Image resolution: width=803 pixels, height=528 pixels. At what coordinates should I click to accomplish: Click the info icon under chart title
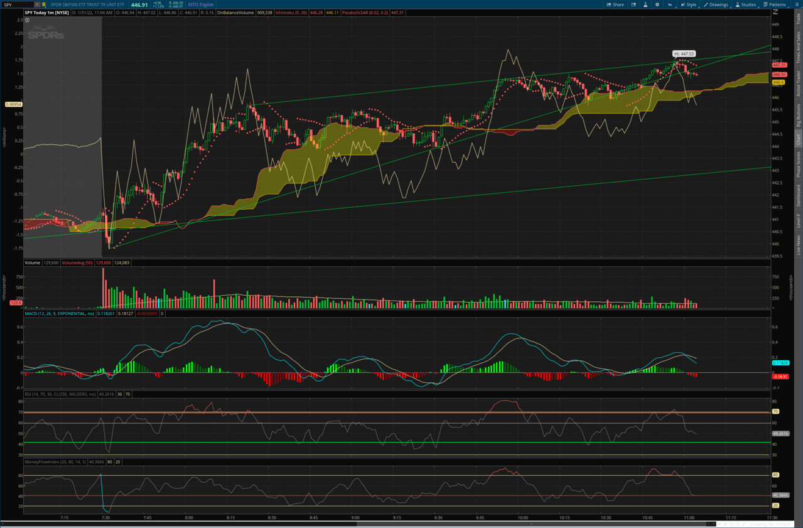pyautogui.click(x=28, y=20)
